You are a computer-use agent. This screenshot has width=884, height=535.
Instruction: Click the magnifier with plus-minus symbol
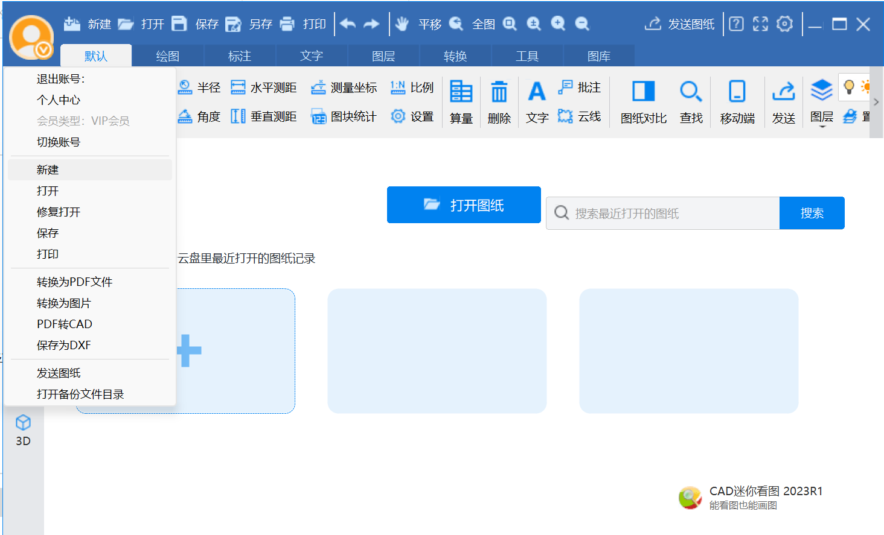click(534, 24)
